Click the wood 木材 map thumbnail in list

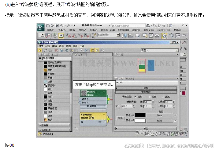pos(45,70)
